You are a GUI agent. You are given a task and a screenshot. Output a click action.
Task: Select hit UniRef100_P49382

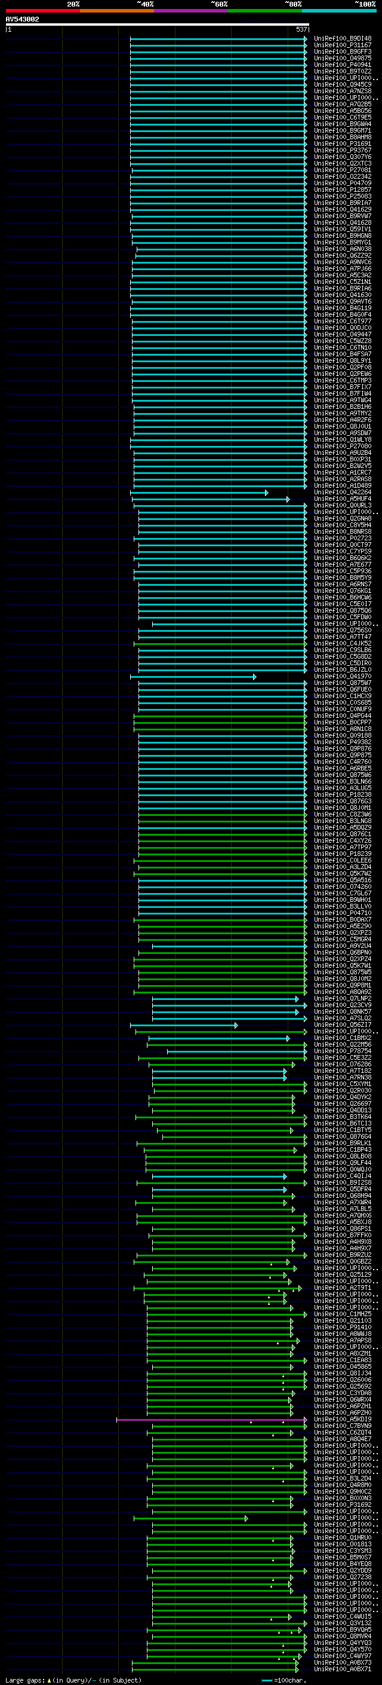342,742
